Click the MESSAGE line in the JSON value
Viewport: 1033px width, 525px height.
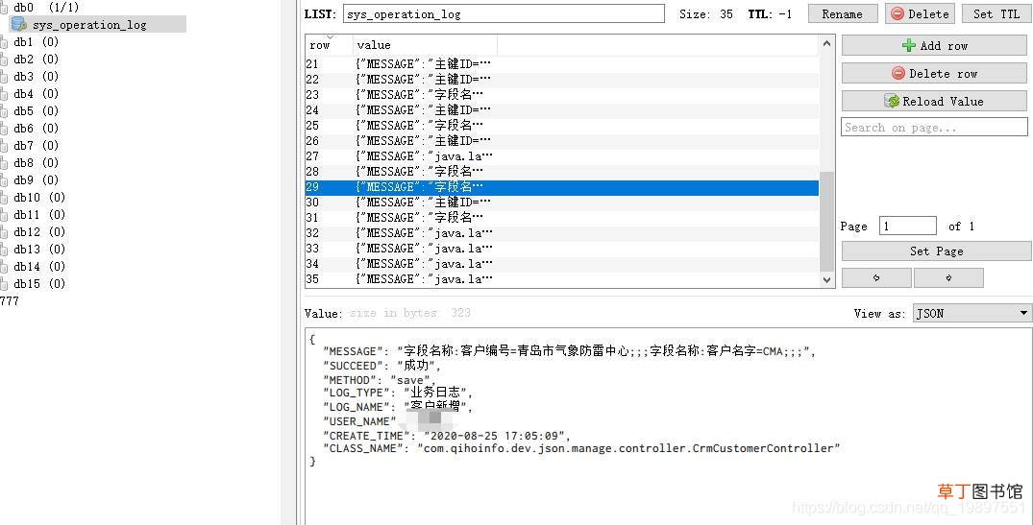click(569, 351)
